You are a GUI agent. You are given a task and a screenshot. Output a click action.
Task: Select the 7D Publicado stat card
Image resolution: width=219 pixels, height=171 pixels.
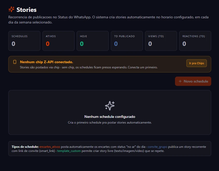coord(127,41)
